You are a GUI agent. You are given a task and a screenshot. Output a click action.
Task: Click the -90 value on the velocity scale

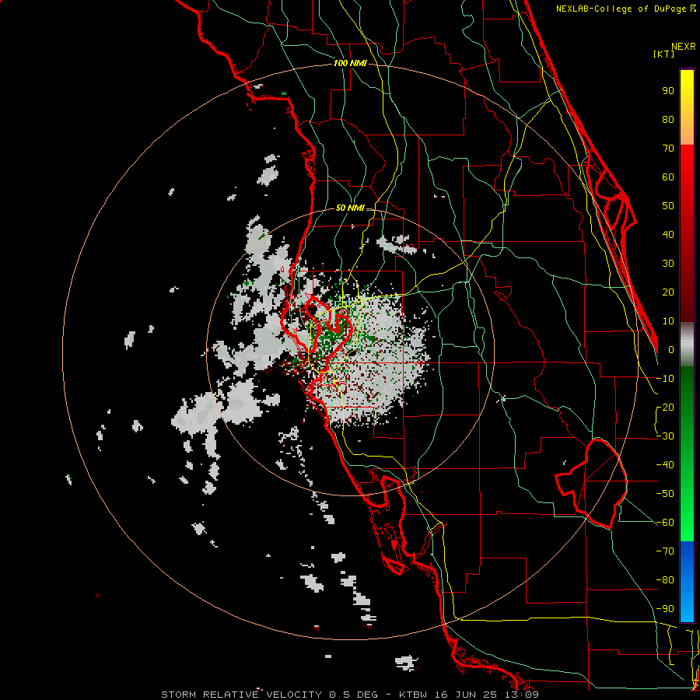click(665, 609)
